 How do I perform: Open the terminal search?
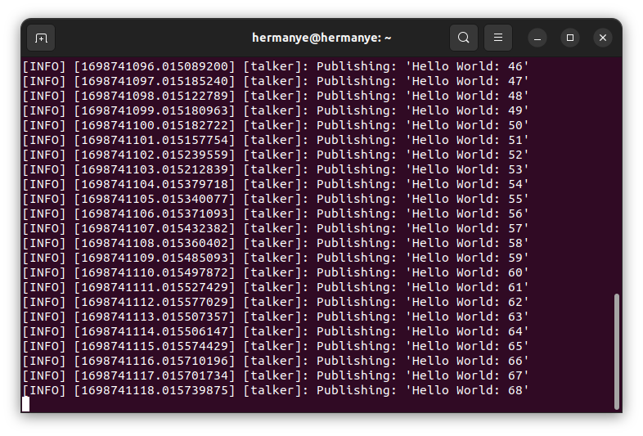(463, 38)
